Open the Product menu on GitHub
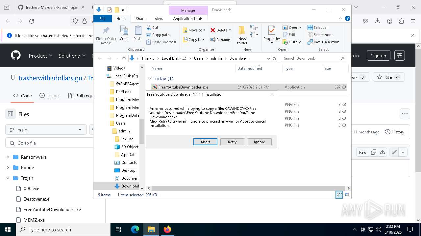 [40, 56]
